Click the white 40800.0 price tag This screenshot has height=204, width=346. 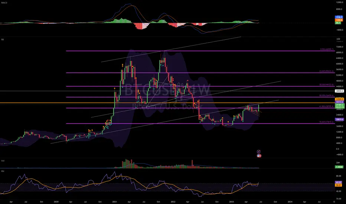[x=339, y=91]
